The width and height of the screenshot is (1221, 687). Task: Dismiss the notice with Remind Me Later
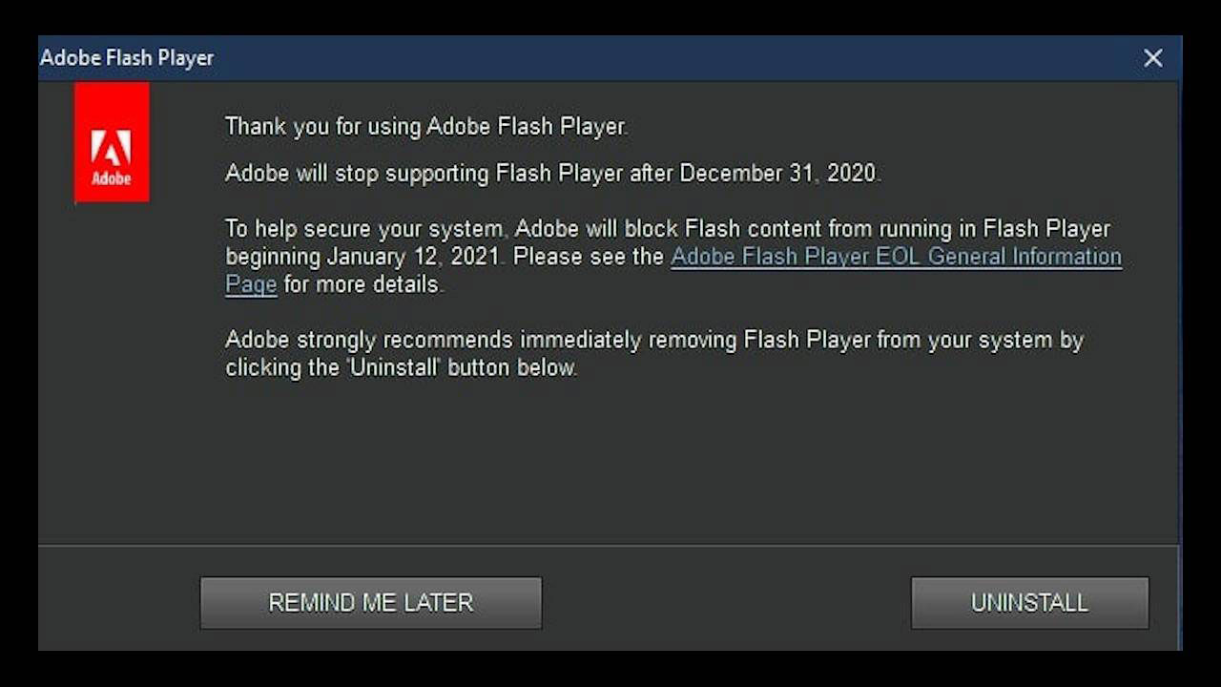(370, 602)
